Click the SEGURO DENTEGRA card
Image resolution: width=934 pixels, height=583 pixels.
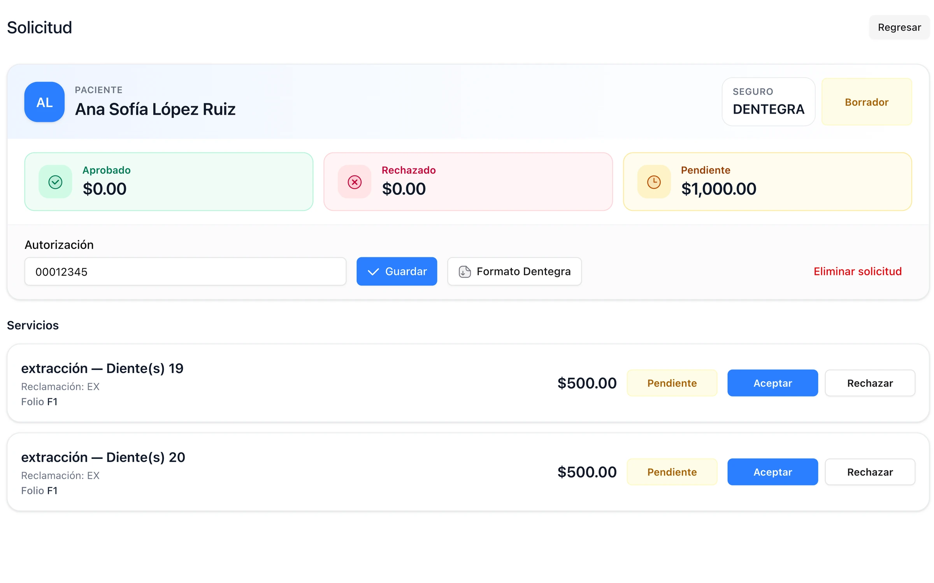click(768, 102)
